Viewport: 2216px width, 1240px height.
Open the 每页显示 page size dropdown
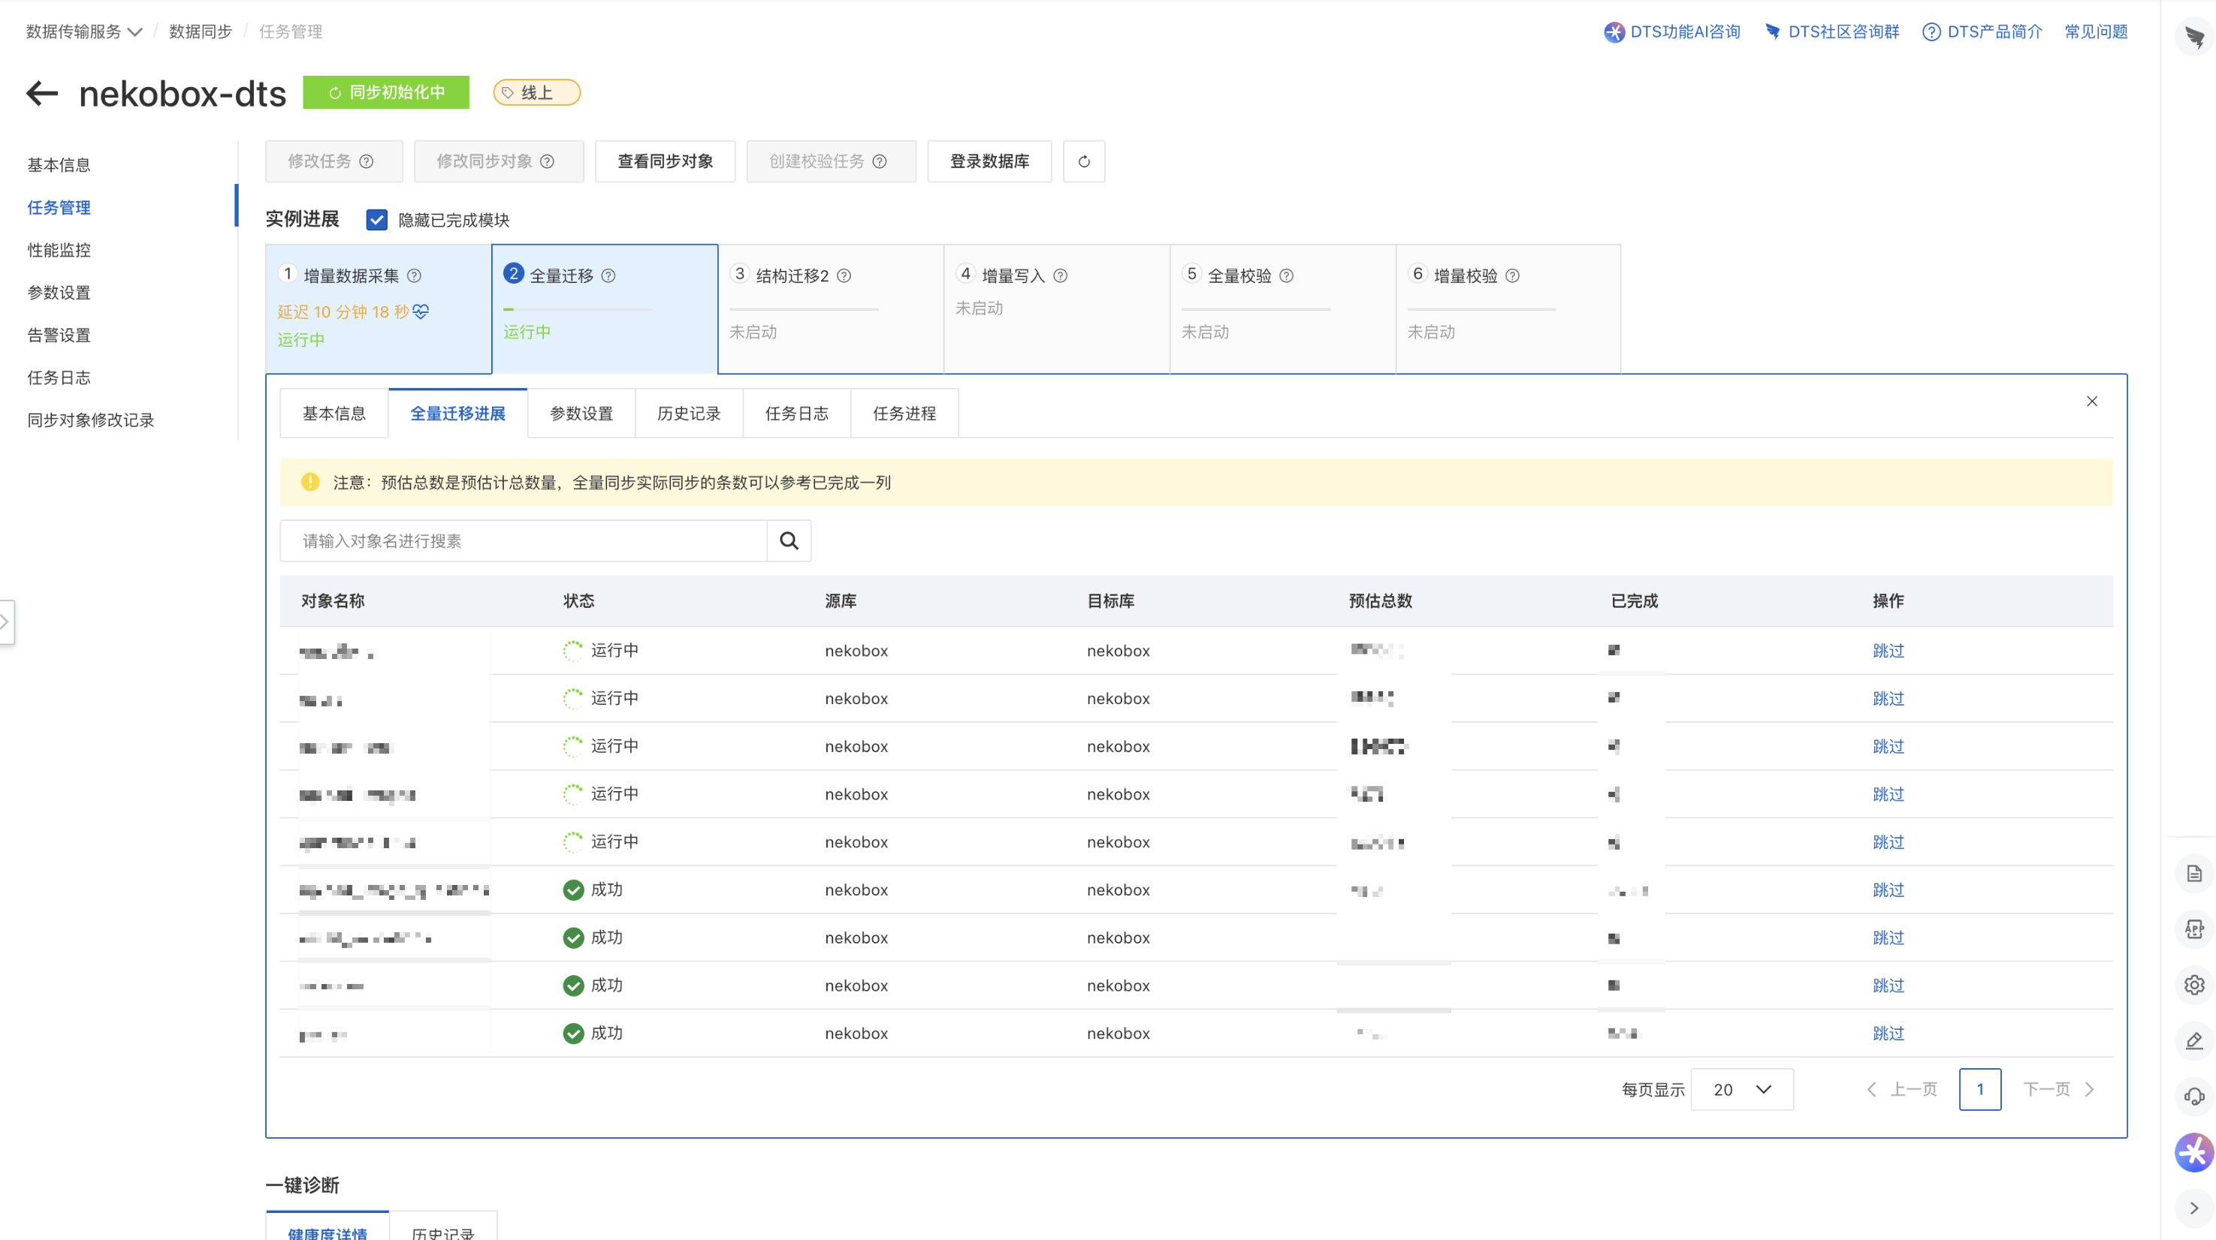pos(1742,1090)
